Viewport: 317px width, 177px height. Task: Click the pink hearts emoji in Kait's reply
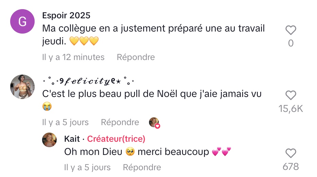point(221,152)
